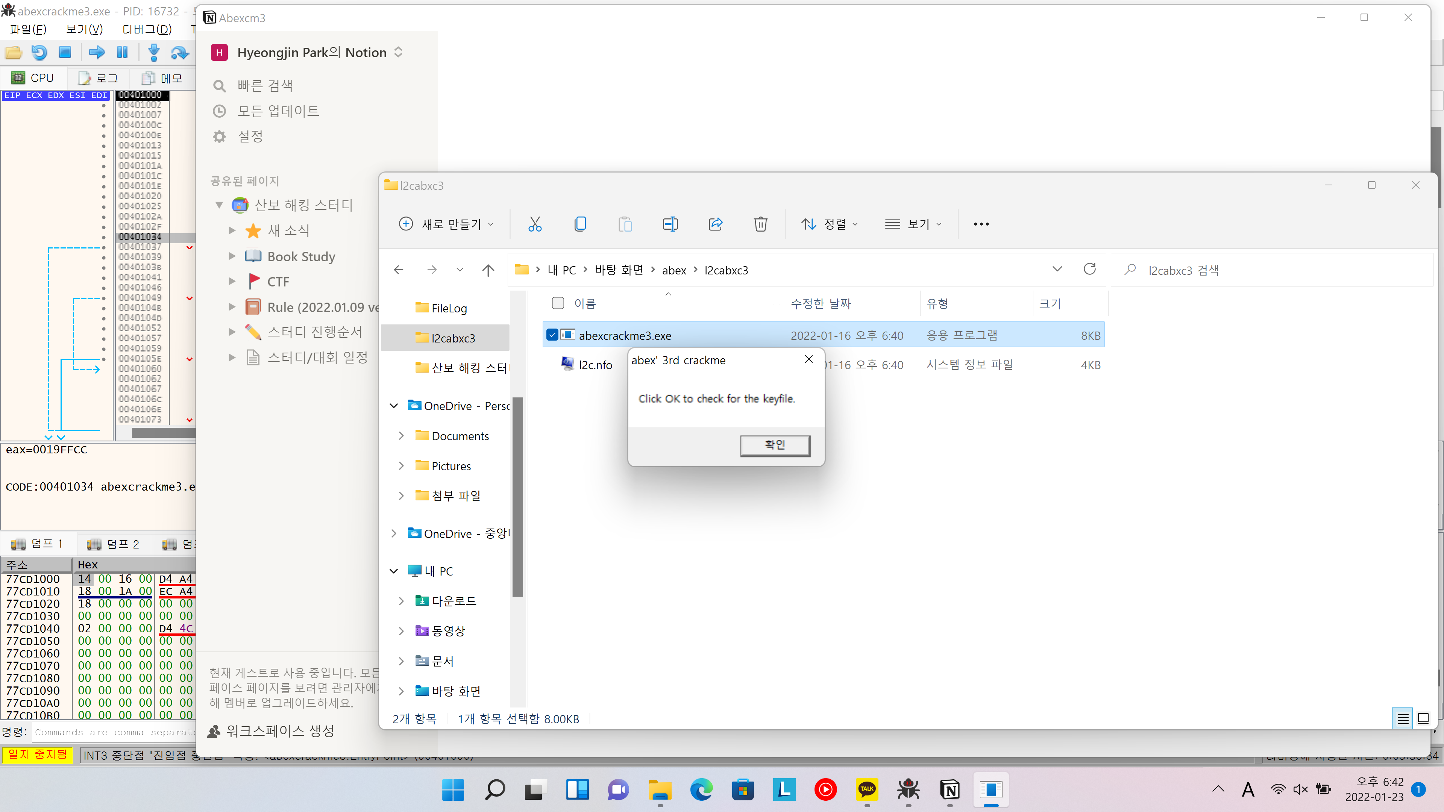This screenshot has width=1444, height=812.
Task: Open File Explorer from taskbar
Action: click(660, 789)
